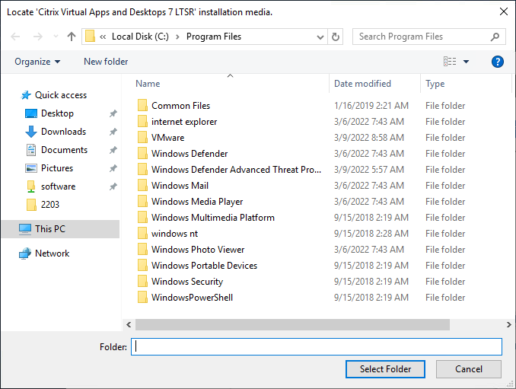Create a New folder
This screenshot has height=389, width=516.
pos(106,62)
